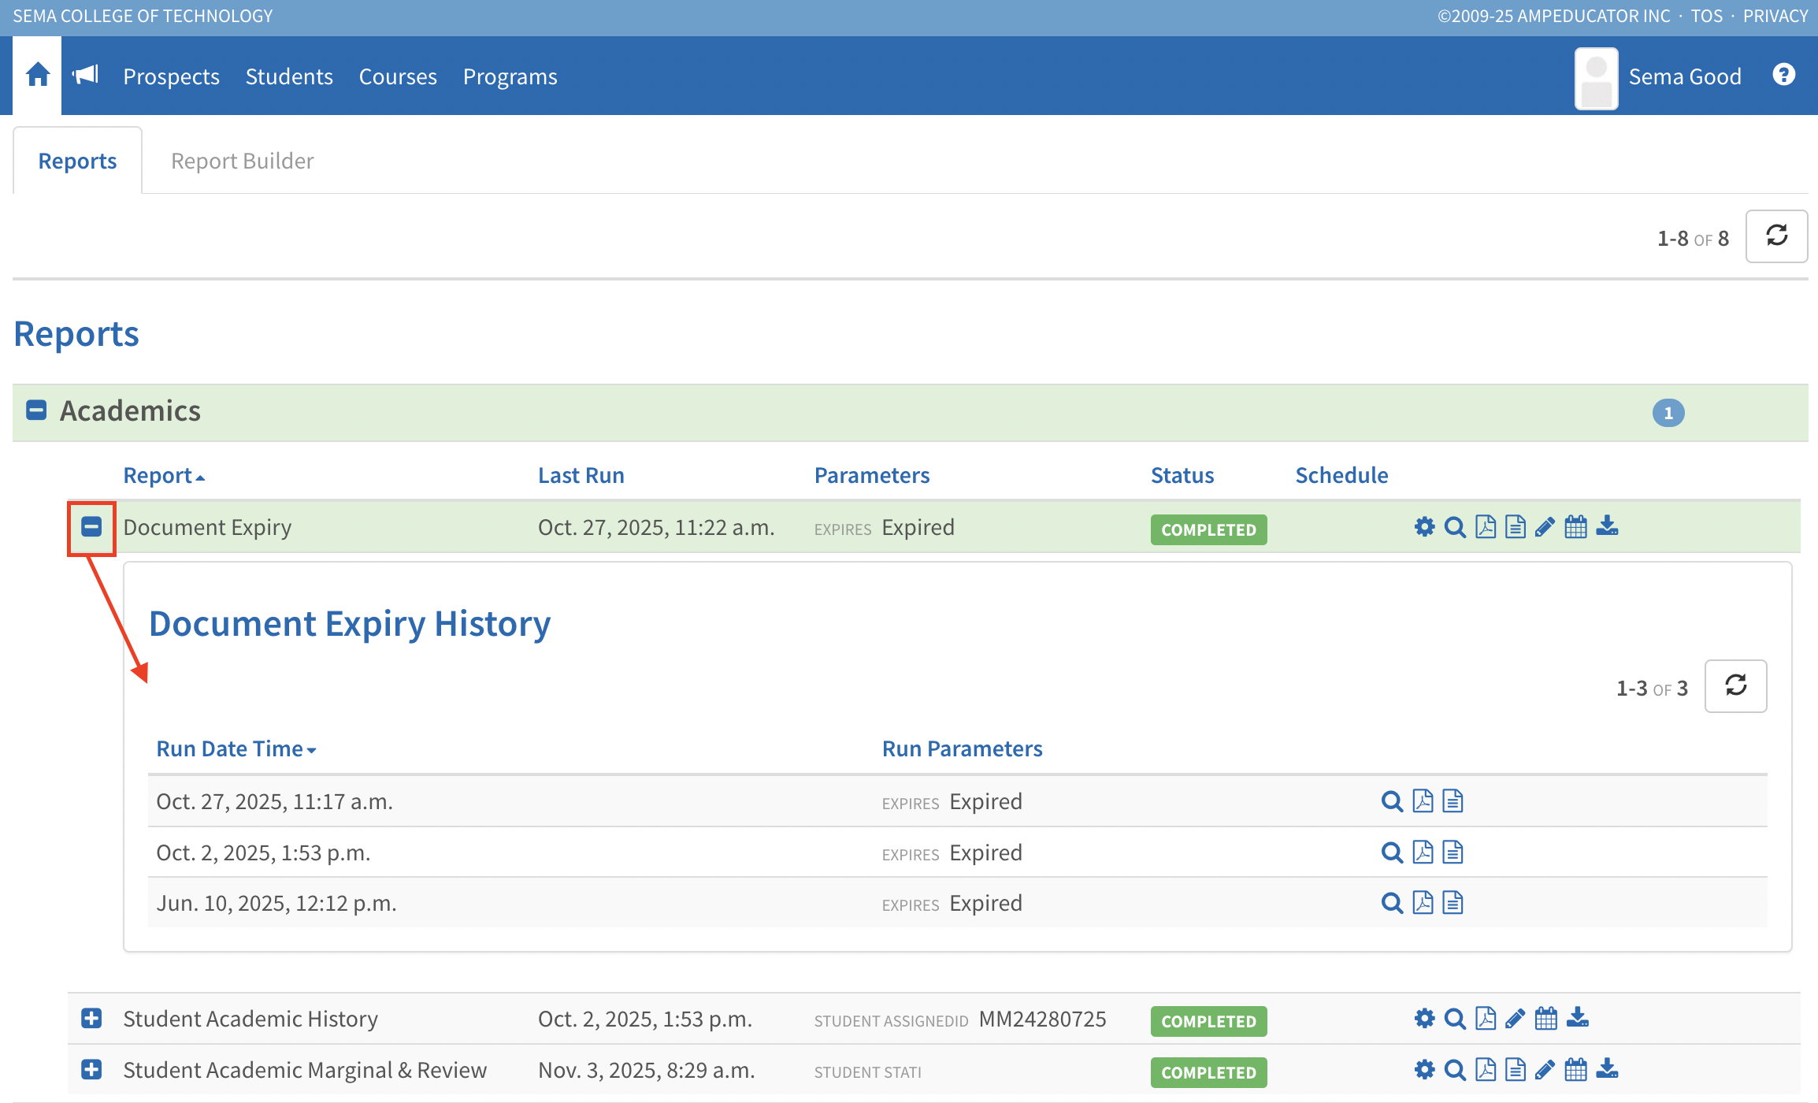The width and height of the screenshot is (1818, 1103).
Task: Open the announcements megaphone icon
Action: 85,76
